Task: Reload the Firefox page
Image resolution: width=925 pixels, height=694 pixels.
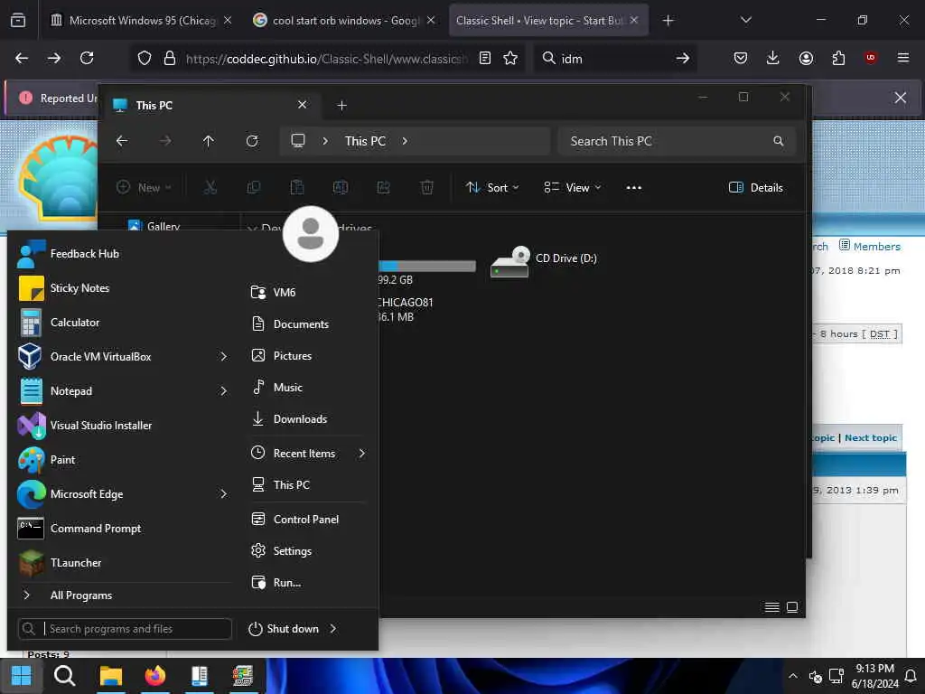Action: point(87,58)
